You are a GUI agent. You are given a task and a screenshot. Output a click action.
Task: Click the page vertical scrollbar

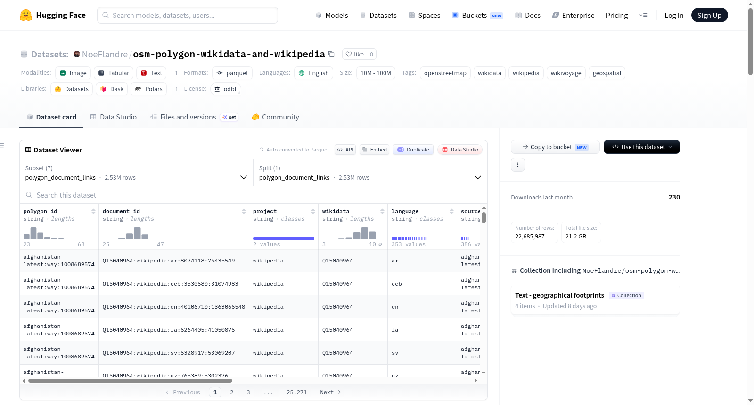click(x=750, y=42)
